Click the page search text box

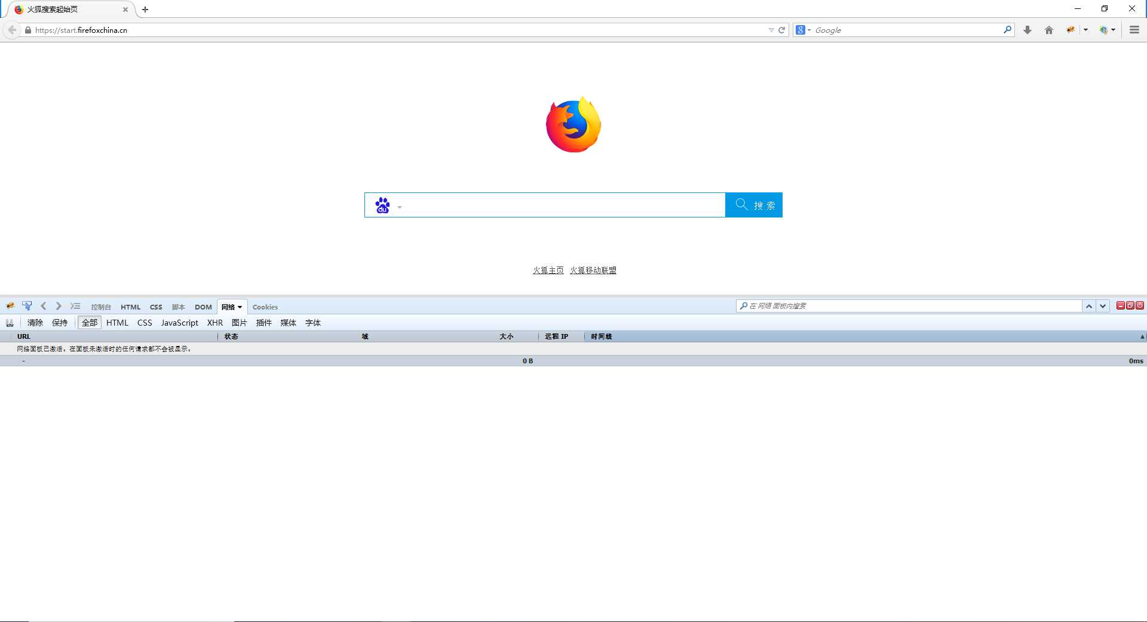565,205
